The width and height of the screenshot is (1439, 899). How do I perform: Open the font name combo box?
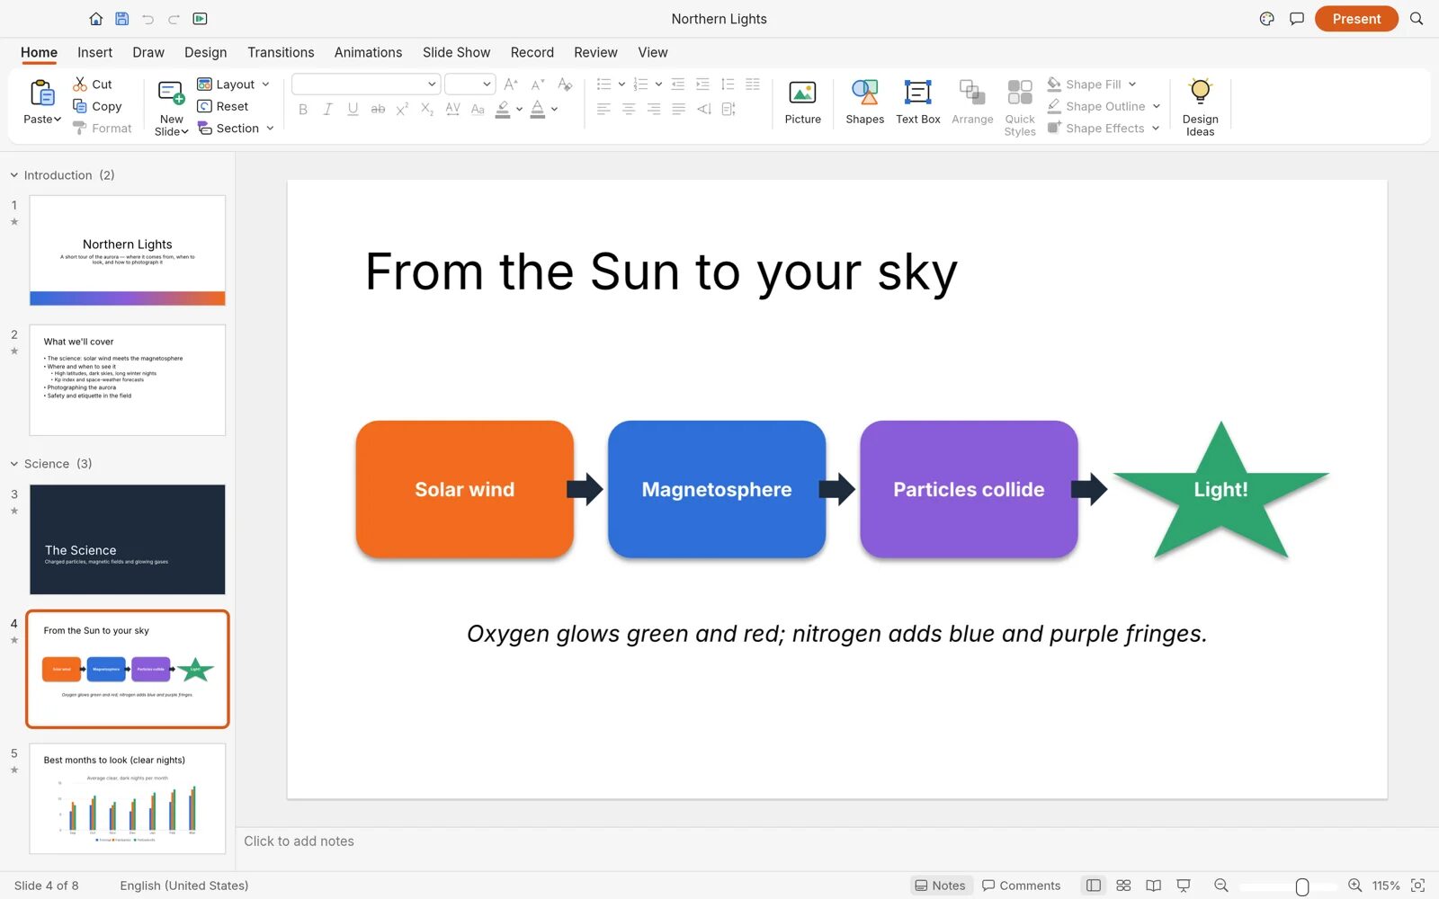[x=366, y=85]
